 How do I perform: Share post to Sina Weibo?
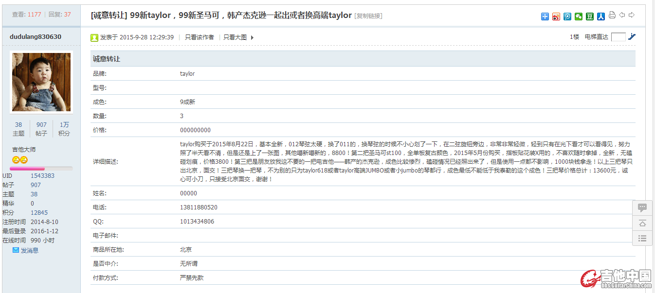click(556, 17)
